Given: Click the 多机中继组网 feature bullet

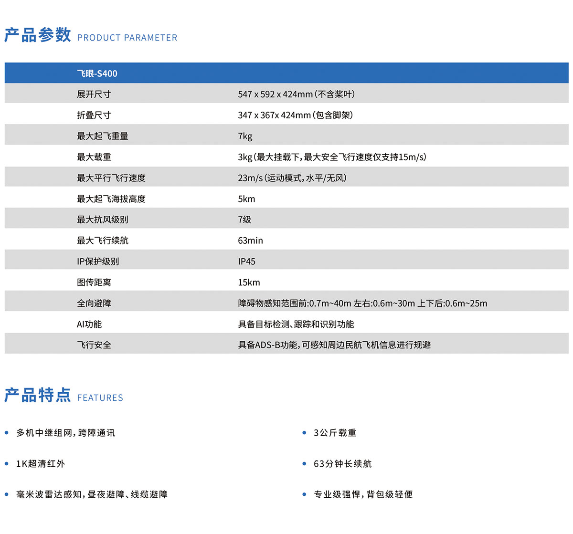Looking at the screenshot, I should (x=65, y=433).
